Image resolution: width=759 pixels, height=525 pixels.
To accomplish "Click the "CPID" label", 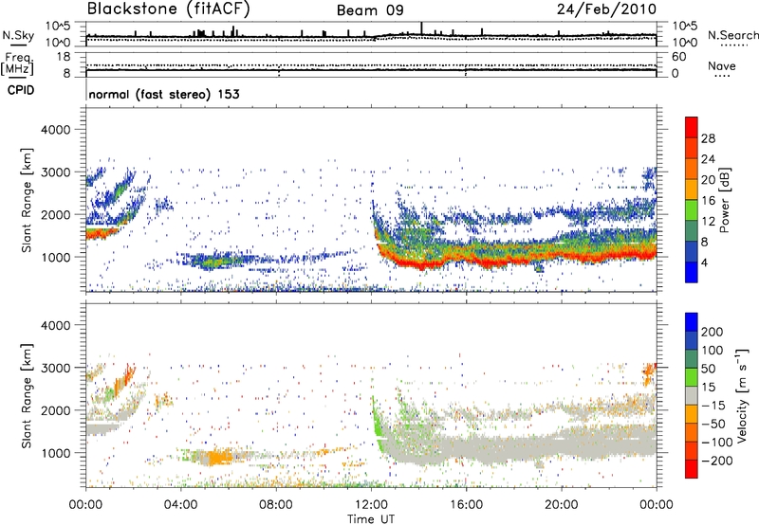I will [x=21, y=90].
